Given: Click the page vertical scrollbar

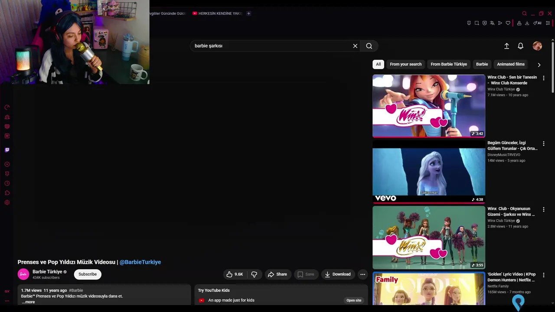Looking at the screenshot, I should (552, 67).
